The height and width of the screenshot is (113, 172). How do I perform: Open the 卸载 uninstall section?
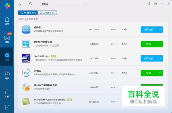click(x=7, y=94)
